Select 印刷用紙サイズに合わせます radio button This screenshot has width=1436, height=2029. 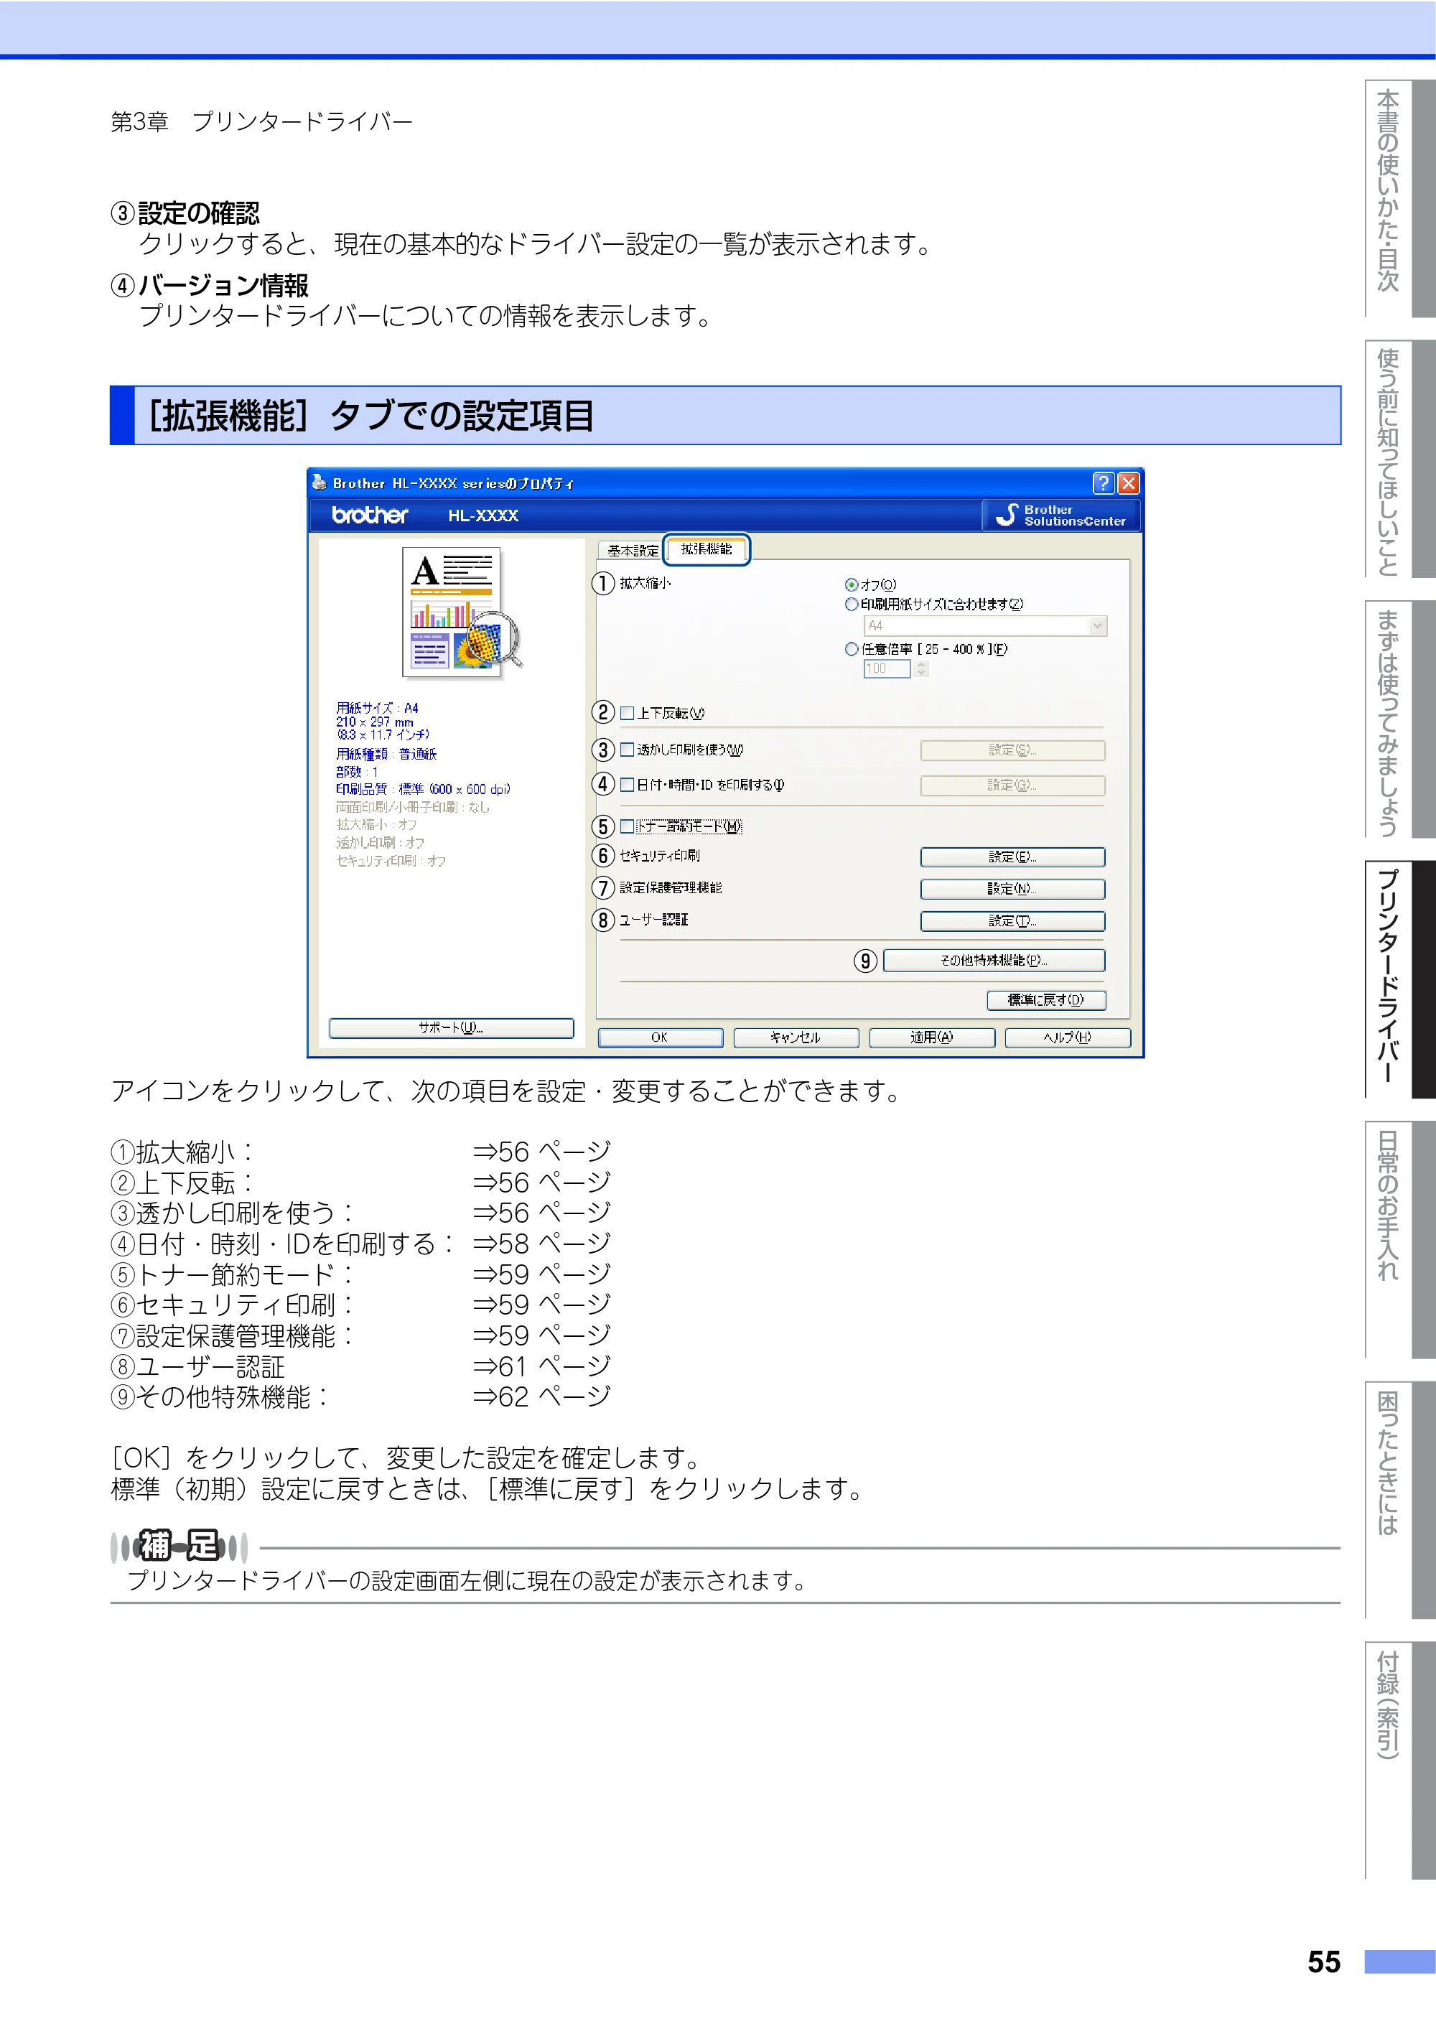[851, 604]
